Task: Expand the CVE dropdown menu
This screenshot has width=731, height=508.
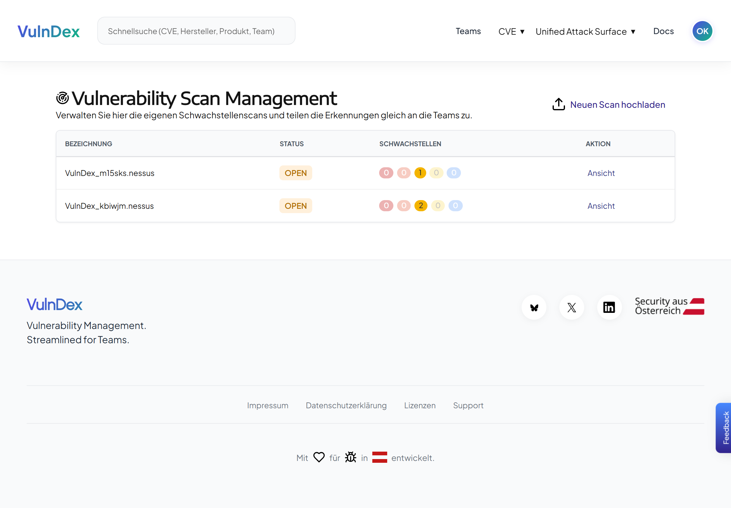Action: pyautogui.click(x=511, y=32)
